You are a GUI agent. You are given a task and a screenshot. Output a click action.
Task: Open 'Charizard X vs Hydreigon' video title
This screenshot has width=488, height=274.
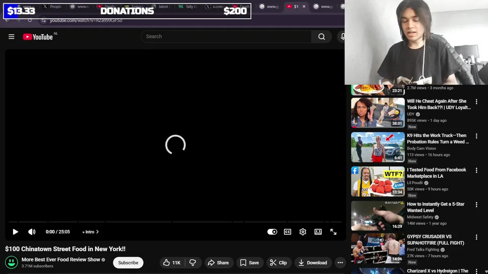click(x=437, y=271)
